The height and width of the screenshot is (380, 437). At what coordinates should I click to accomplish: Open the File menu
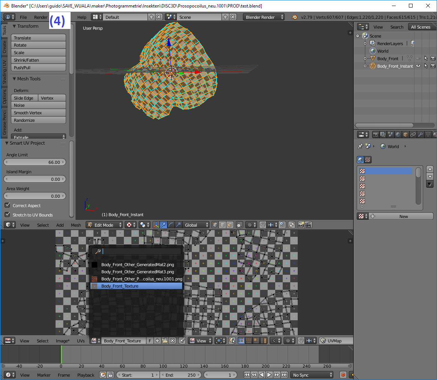click(23, 17)
